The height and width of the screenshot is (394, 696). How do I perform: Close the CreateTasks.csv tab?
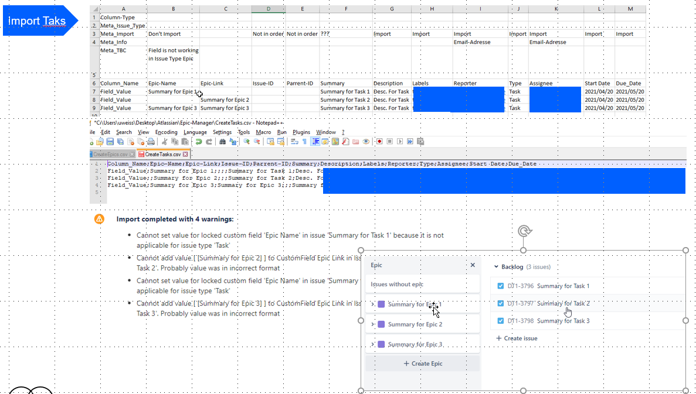pyautogui.click(x=185, y=154)
